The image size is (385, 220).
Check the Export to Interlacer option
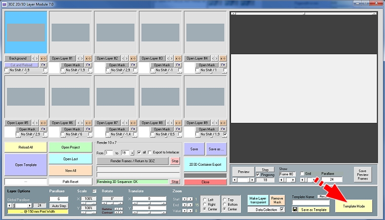click(x=151, y=153)
